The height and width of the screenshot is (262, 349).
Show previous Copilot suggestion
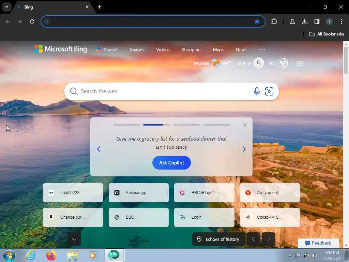(x=99, y=149)
